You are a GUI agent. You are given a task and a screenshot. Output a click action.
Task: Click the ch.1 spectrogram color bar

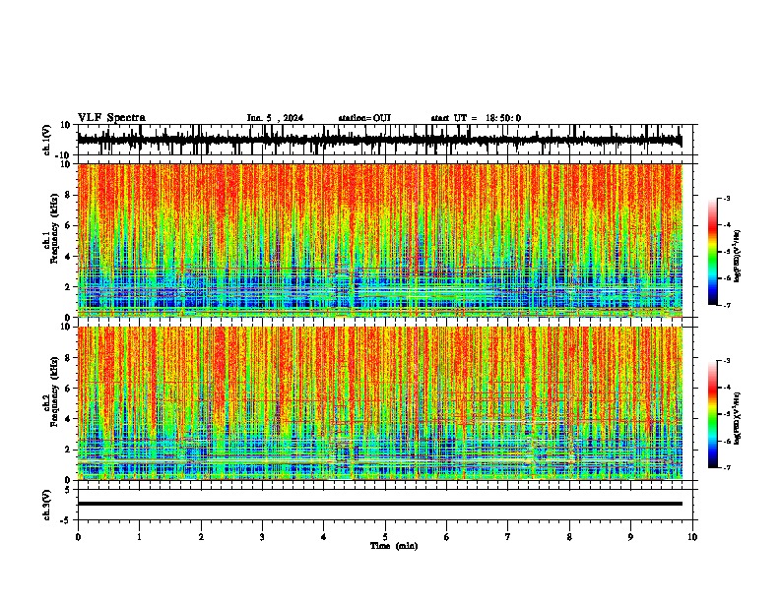click(712, 252)
